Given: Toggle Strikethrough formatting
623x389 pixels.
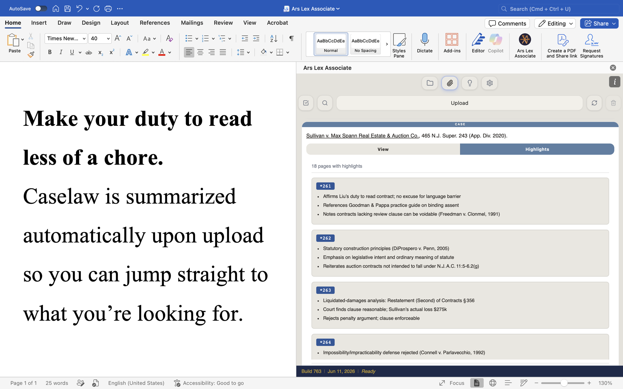Looking at the screenshot, I should pyautogui.click(x=89, y=52).
